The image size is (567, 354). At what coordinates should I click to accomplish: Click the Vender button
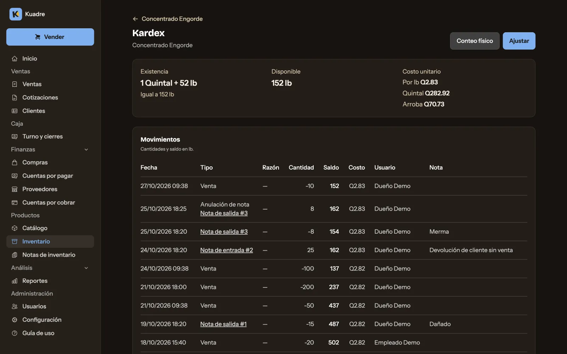click(50, 37)
